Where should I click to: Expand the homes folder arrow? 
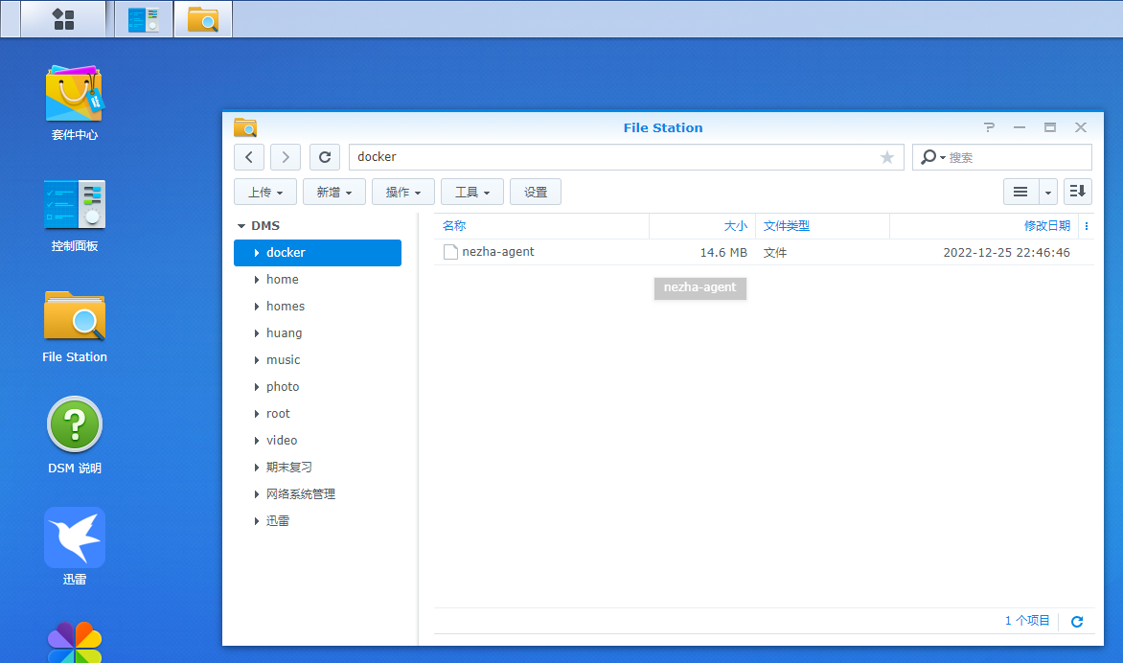click(x=257, y=307)
